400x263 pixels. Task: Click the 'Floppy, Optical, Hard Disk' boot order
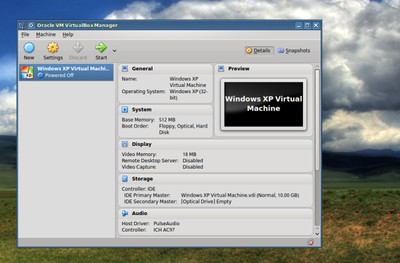click(x=183, y=129)
